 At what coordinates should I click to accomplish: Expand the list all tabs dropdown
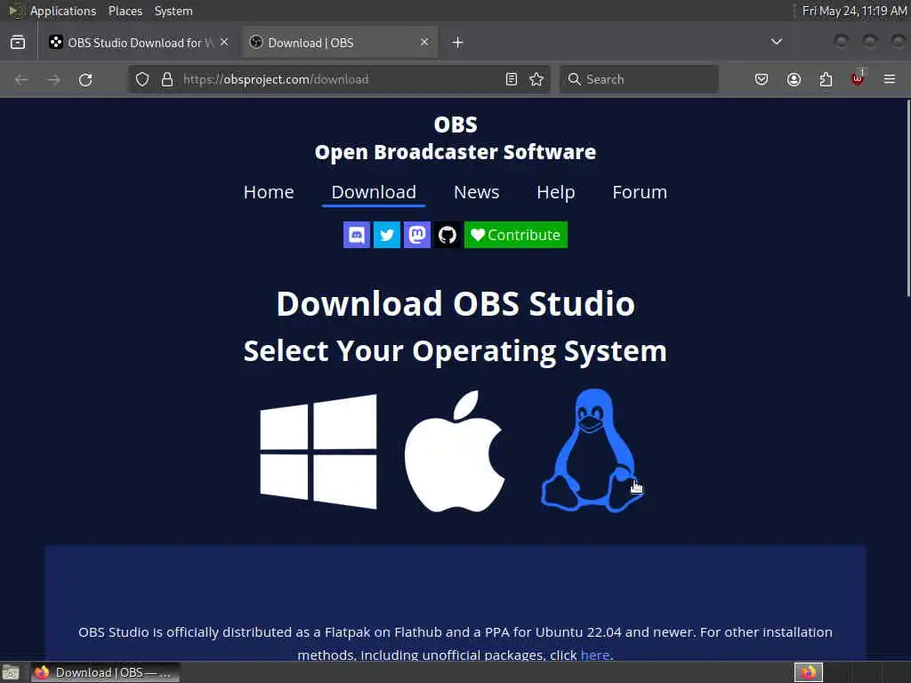pos(776,42)
